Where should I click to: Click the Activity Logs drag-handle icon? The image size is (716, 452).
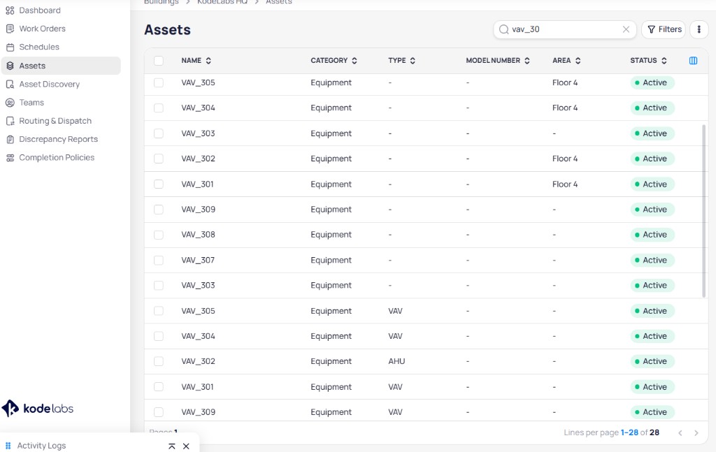click(x=8, y=446)
